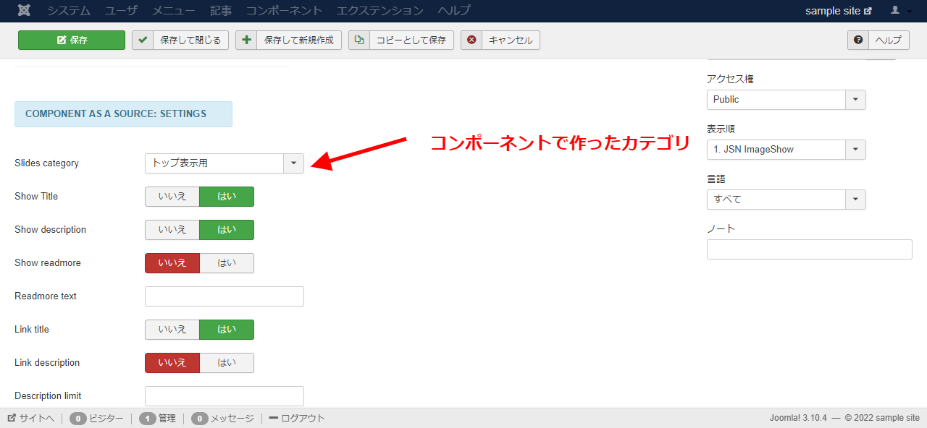Set Link description to はい
Image resolution: width=927 pixels, height=428 pixels.
227,363
